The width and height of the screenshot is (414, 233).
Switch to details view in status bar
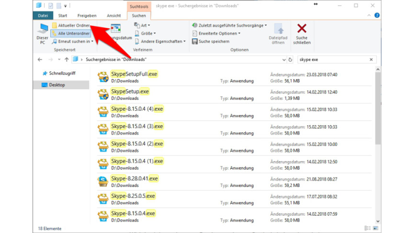367,228
